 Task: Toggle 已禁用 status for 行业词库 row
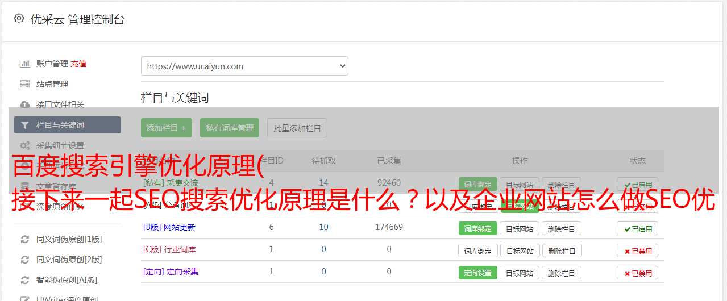click(638, 250)
